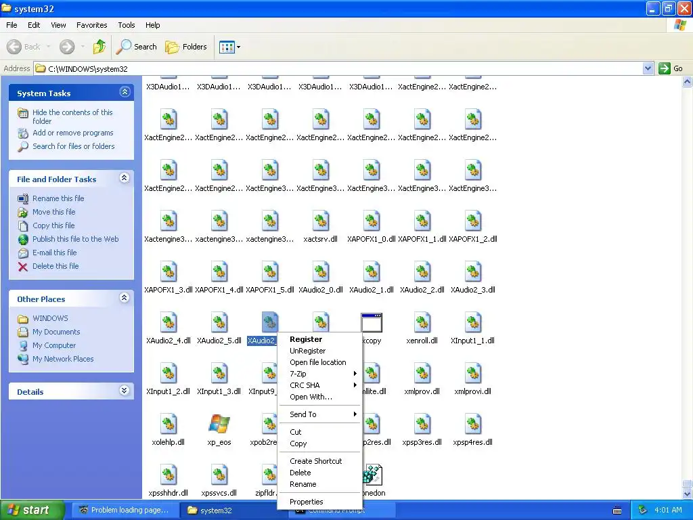Open the Tools menu

click(x=127, y=25)
